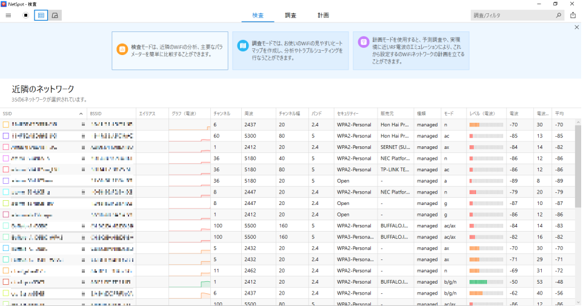Viewport: 583px width, 306px height.
Task: Click the NetSpot app icon in title bar
Action: click(x=4, y=4)
